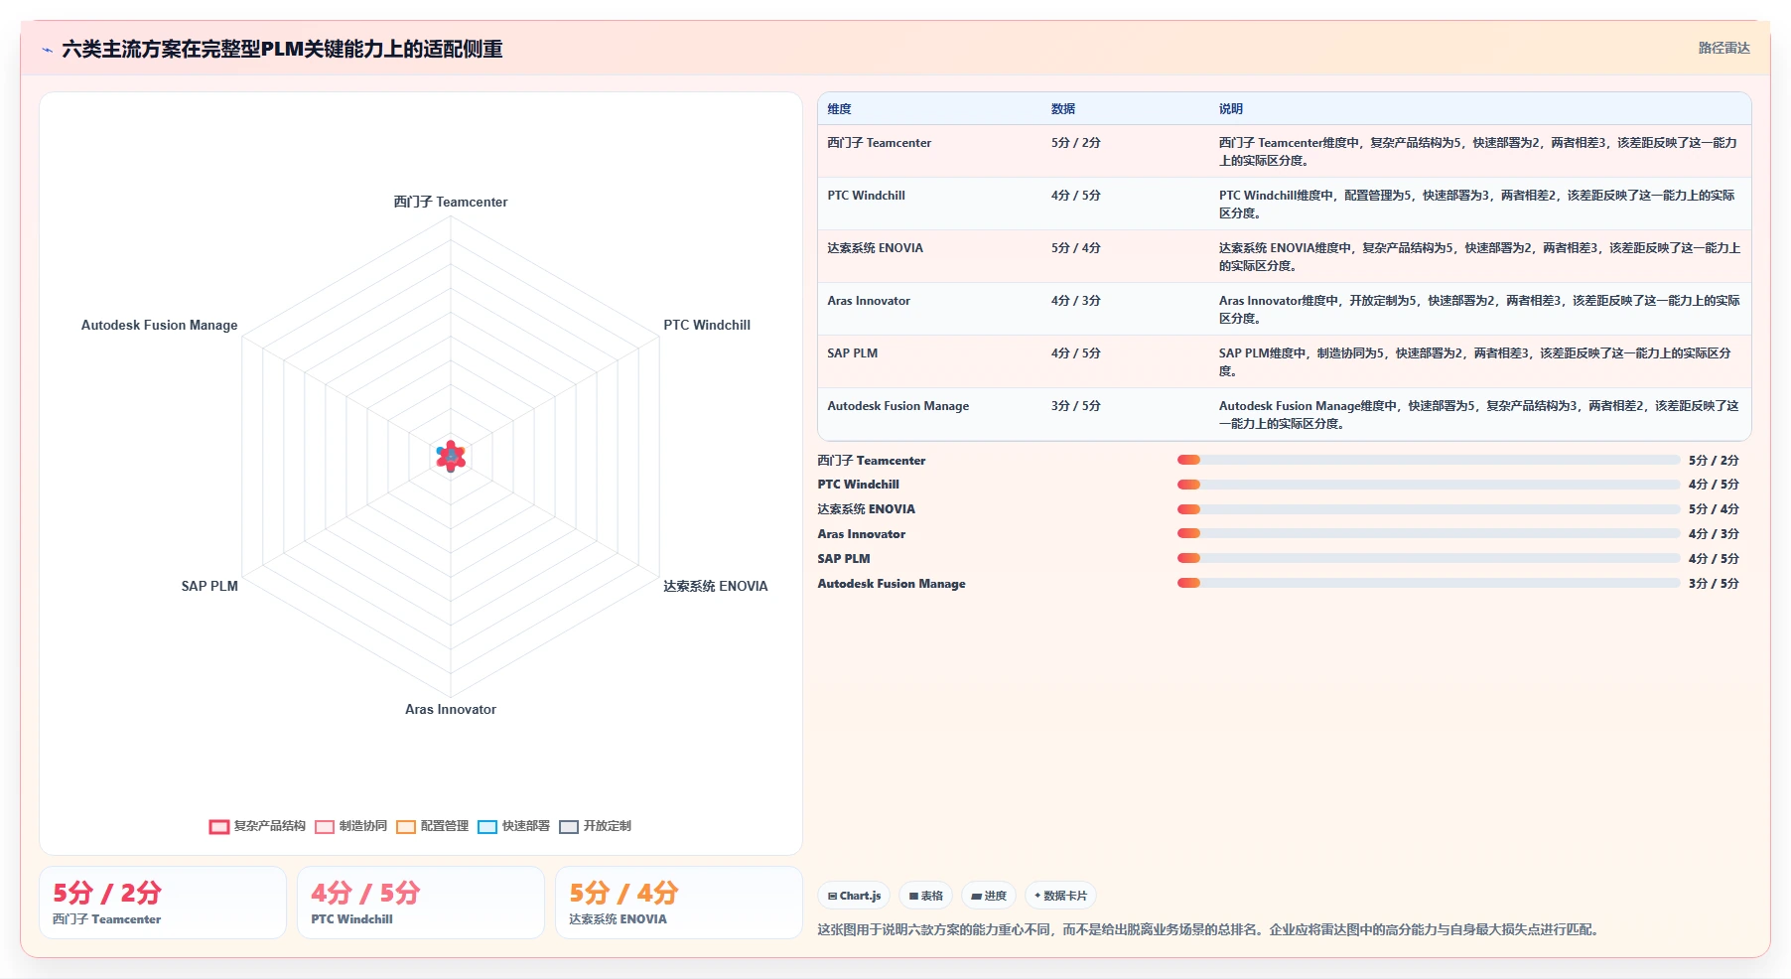
Task: Select the Autodesk Fusion Manage table row cell
Action: coord(898,406)
